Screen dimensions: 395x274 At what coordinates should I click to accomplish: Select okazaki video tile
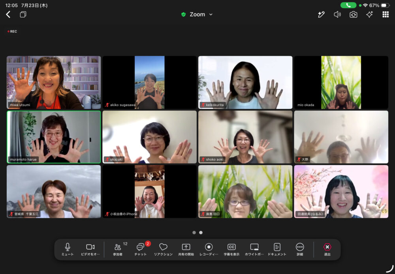tap(149, 137)
